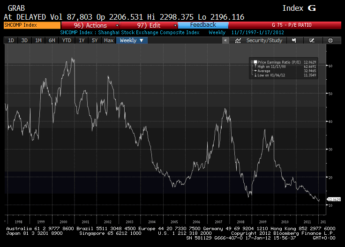Select the YTD range tab
Viewport: 345px width, 247px height.
[67, 40]
